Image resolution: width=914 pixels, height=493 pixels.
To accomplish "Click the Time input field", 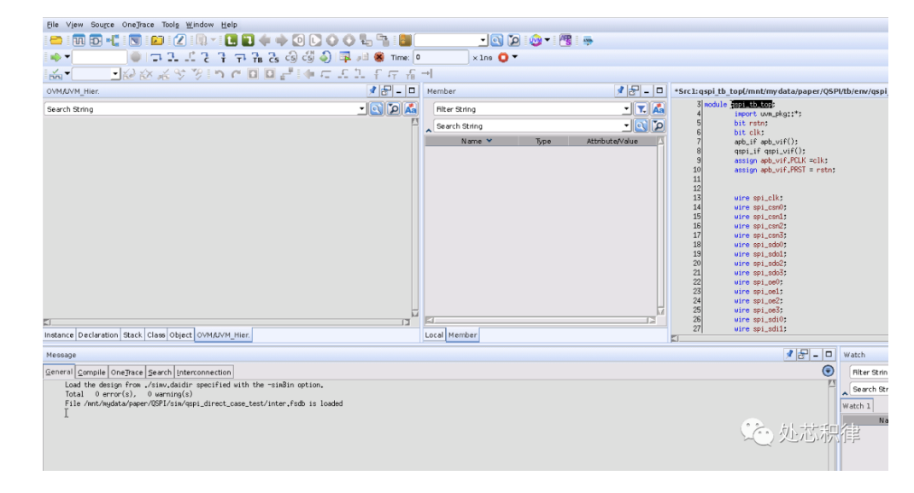I will click(441, 57).
